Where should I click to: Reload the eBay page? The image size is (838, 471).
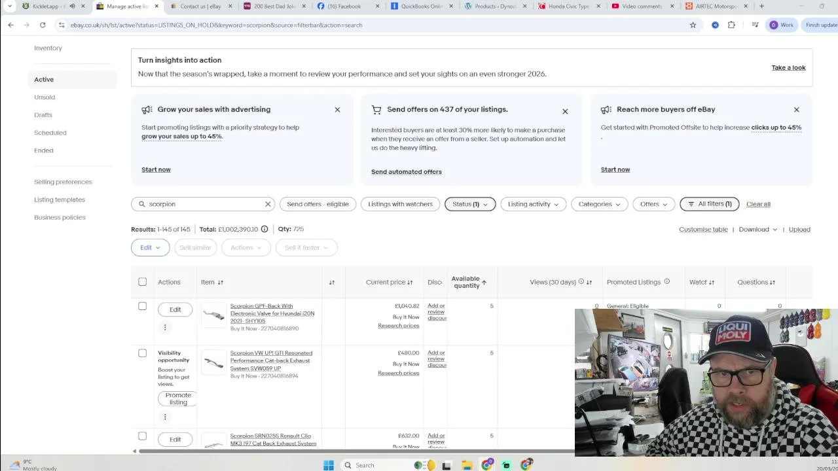pyautogui.click(x=43, y=25)
